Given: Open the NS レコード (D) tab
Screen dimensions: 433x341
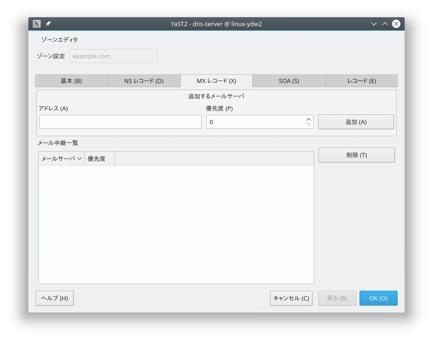Looking at the screenshot, I should pyautogui.click(x=144, y=81).
